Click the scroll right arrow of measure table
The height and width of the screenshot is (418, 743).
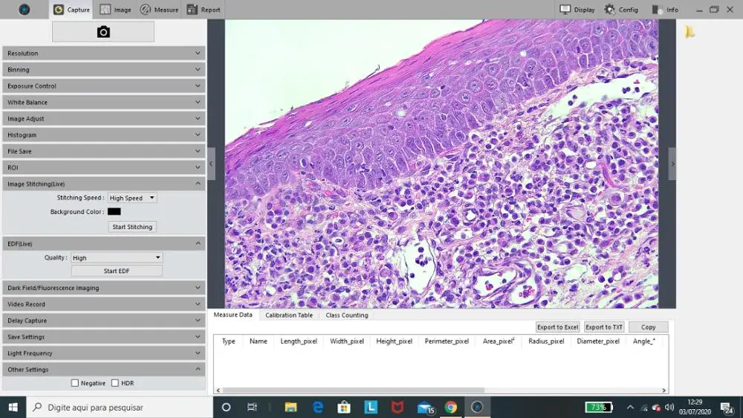(663, 390)
